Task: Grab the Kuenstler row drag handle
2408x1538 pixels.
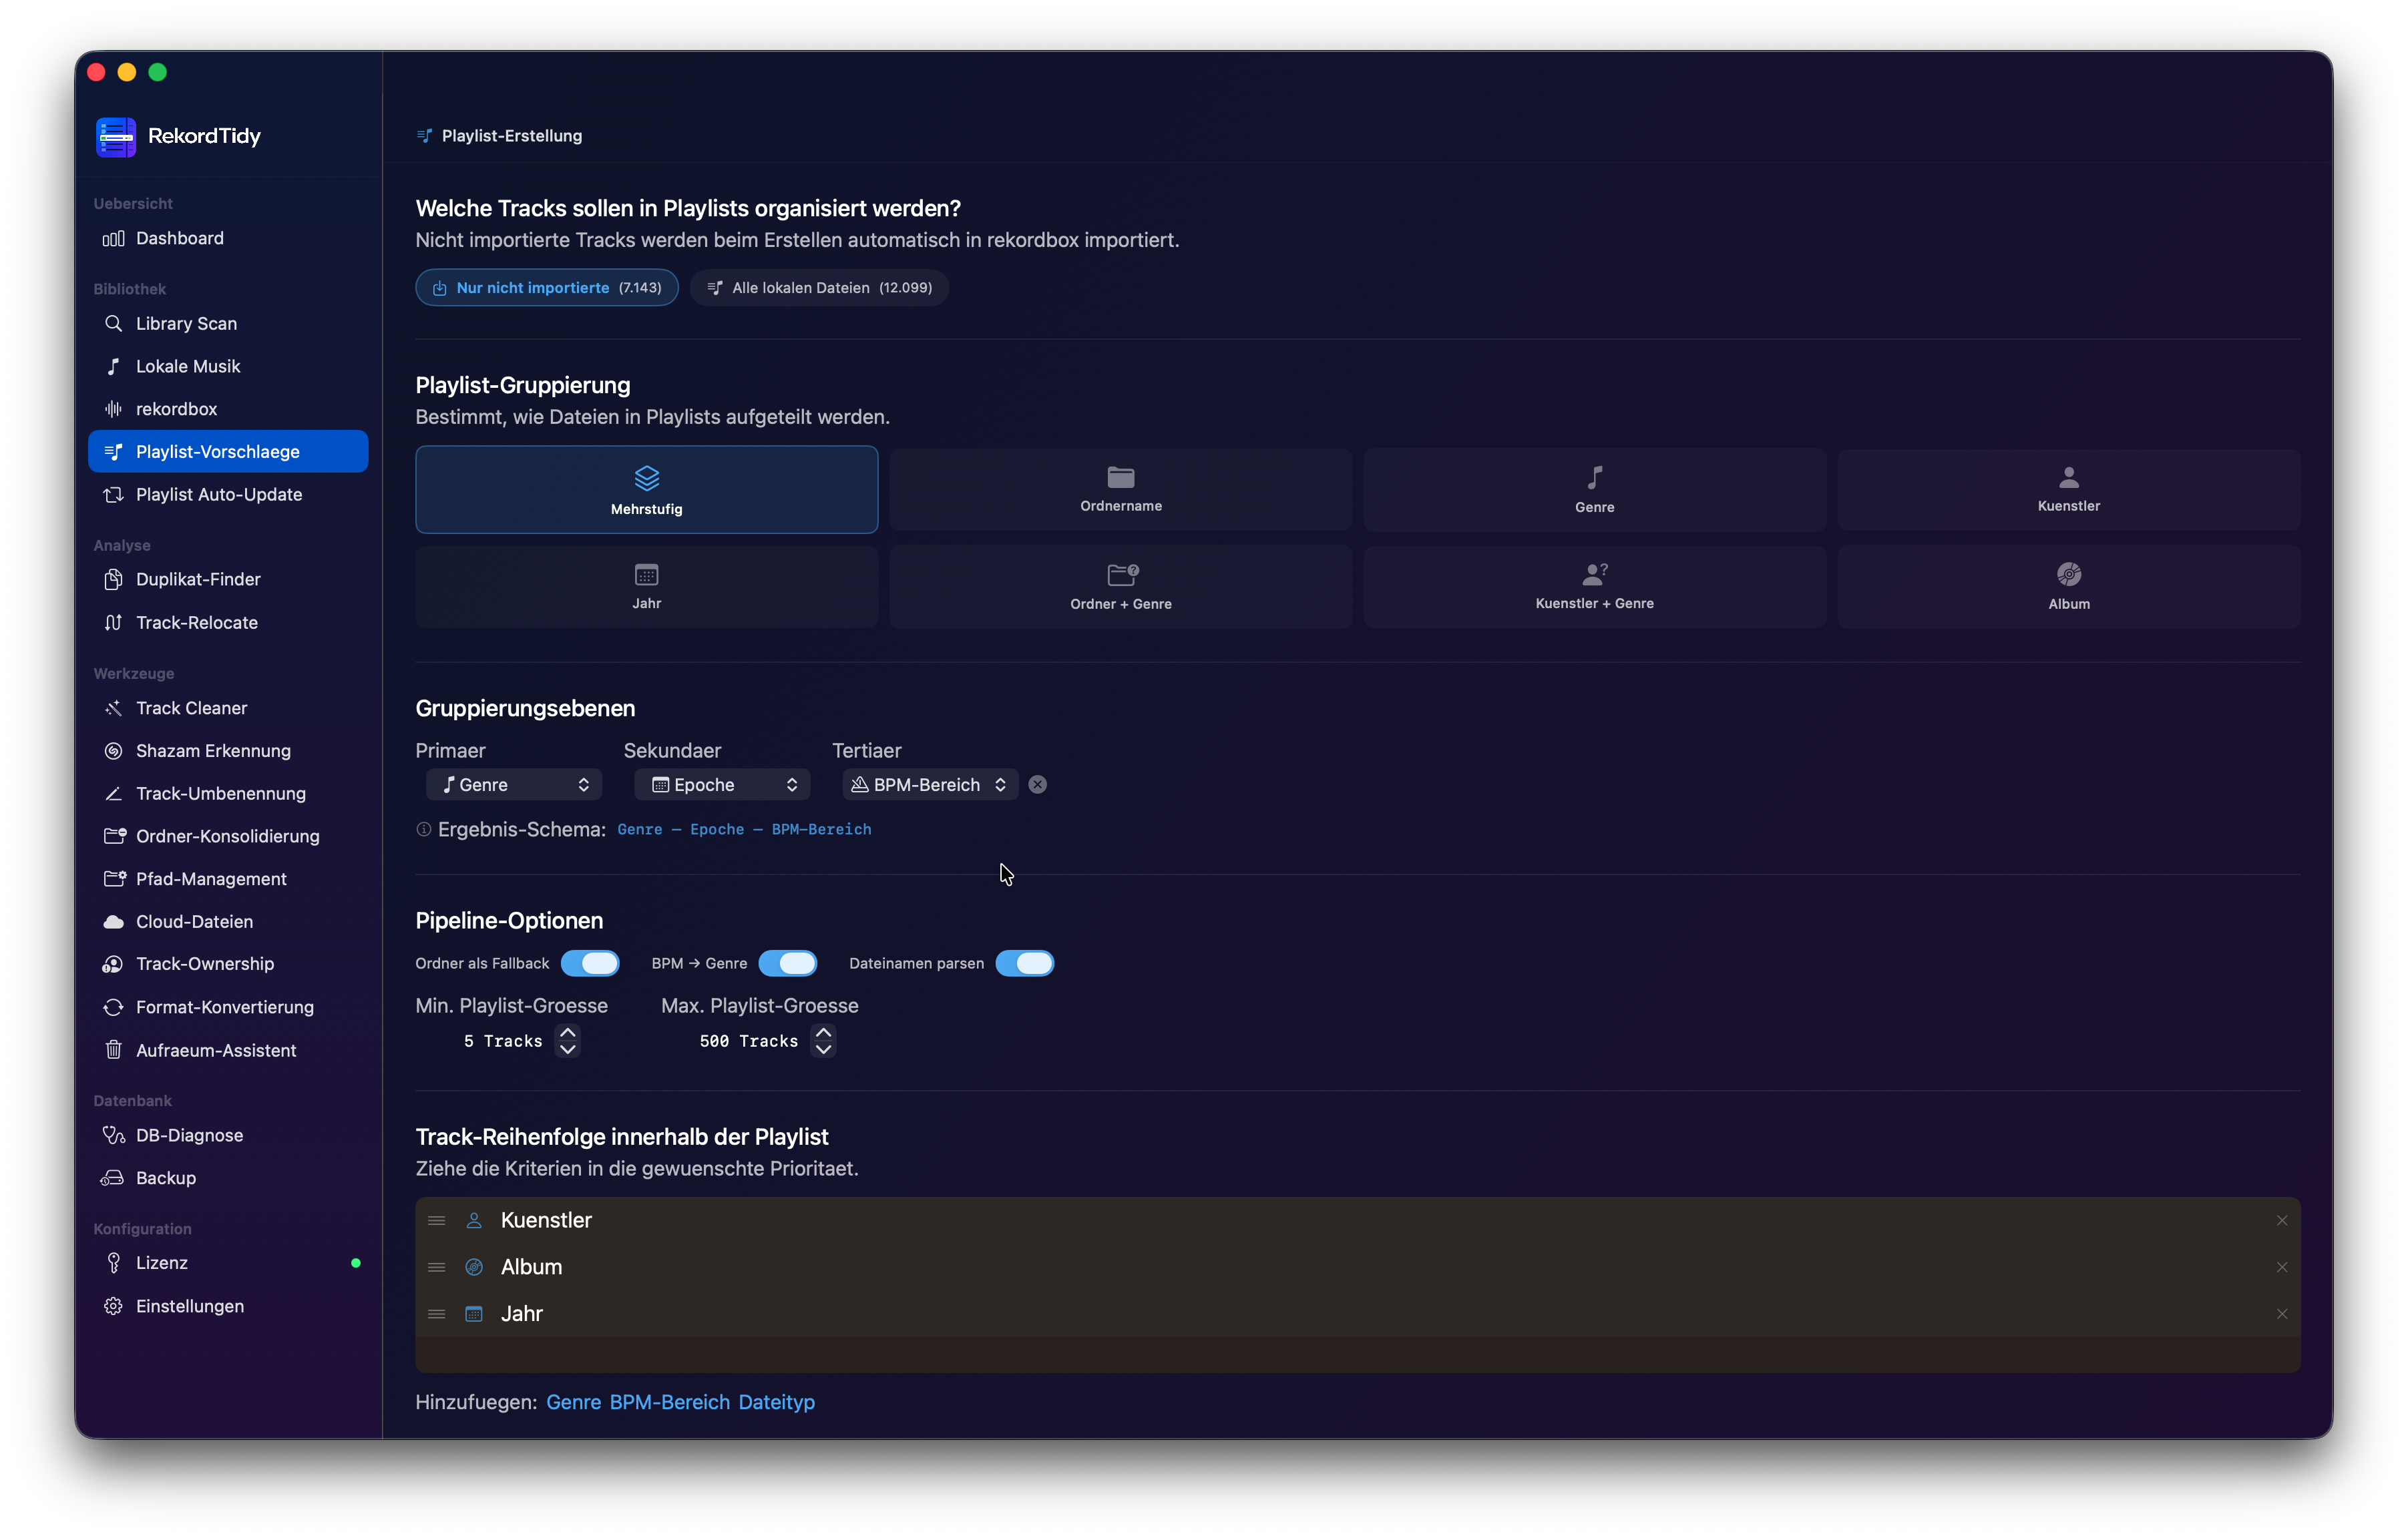Action: 437,1221
